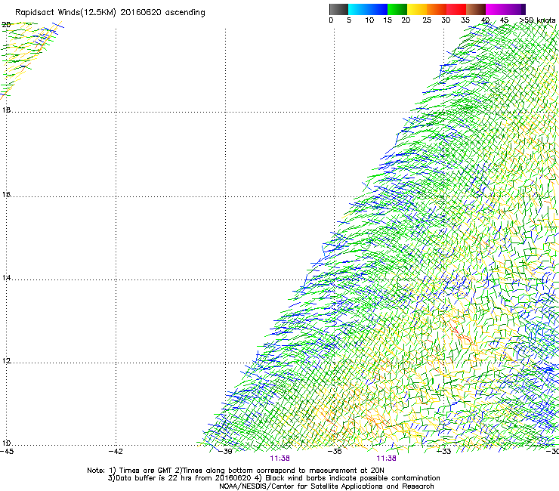Click the 'Times are GMT' note line
Viewport: 559px width, 491px height.
tap(236, 471)
